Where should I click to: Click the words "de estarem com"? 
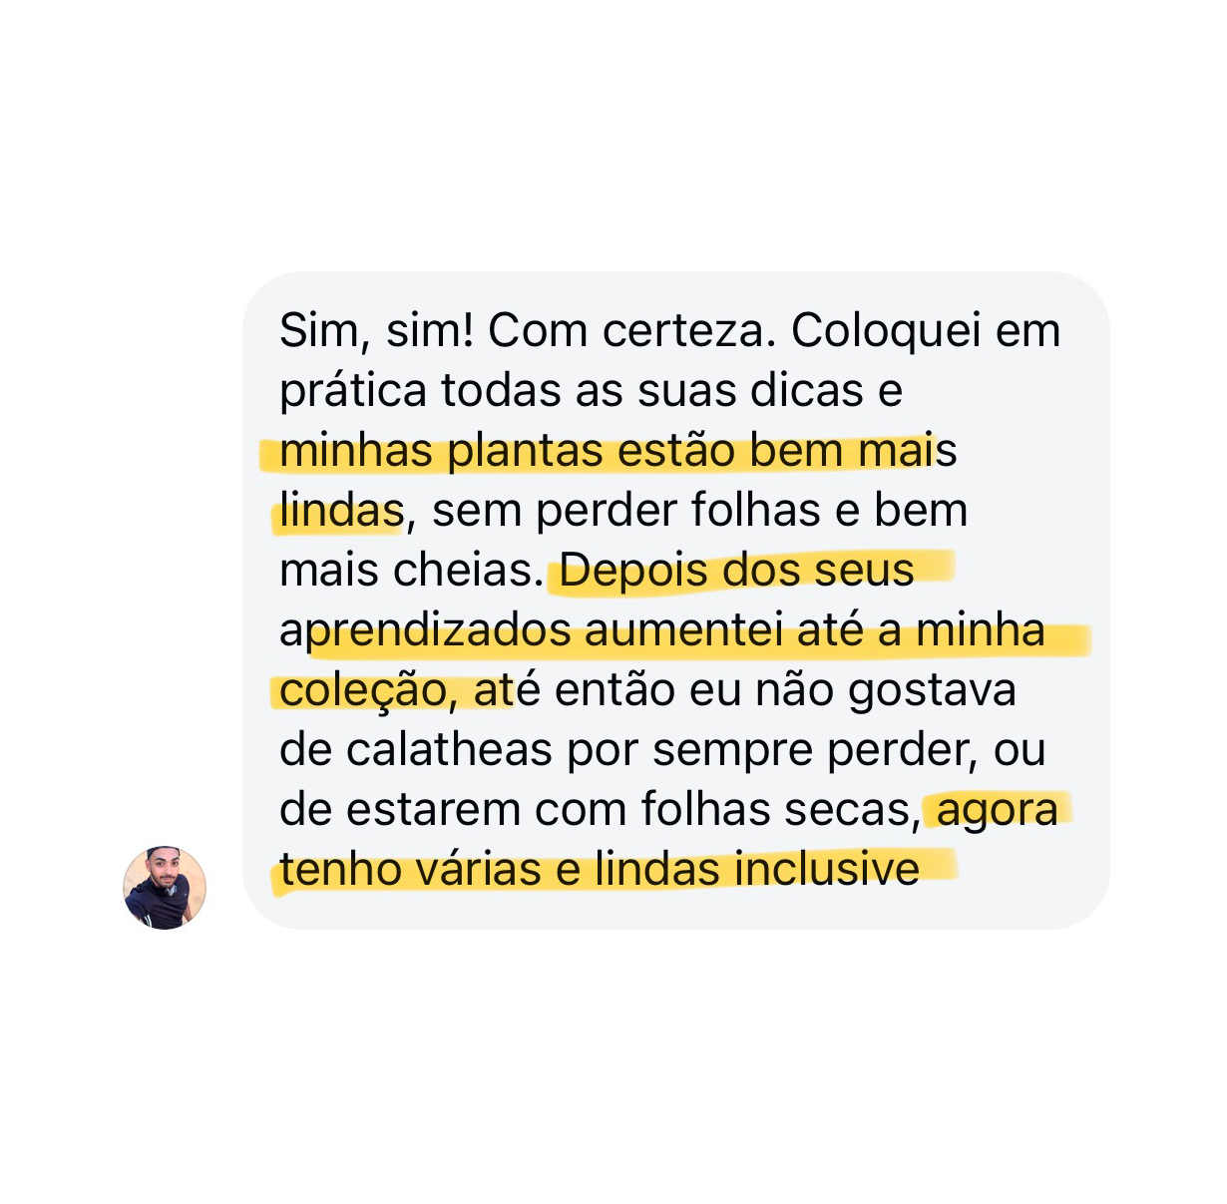454,810
